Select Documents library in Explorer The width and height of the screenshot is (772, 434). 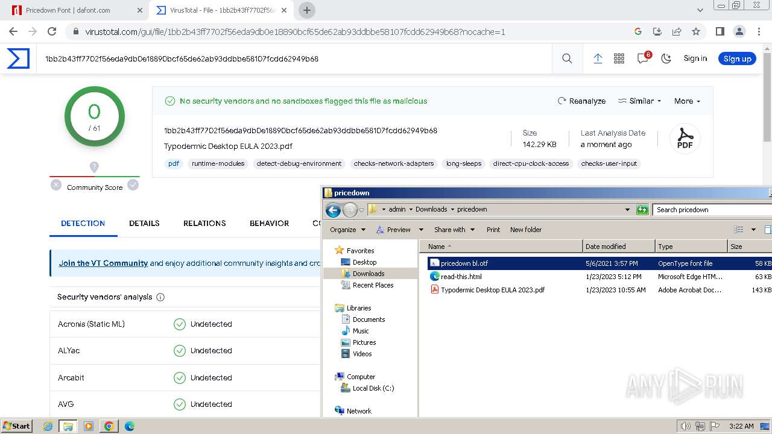(x=369, y=319)
